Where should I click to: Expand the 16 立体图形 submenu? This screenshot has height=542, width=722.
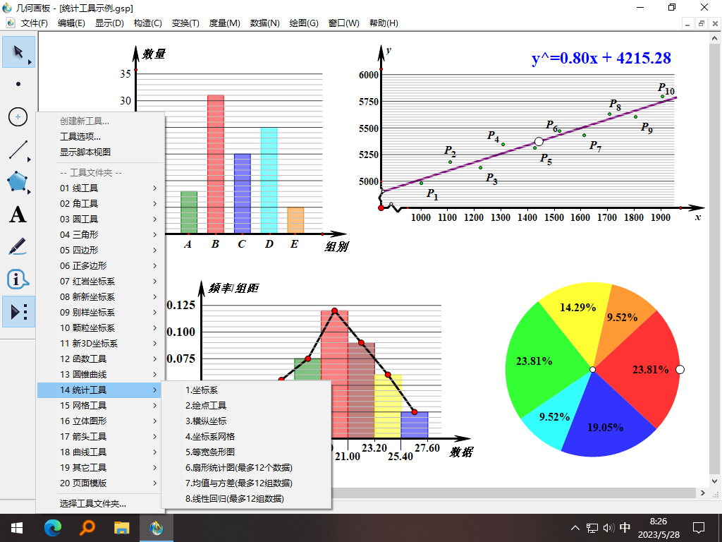85,421
